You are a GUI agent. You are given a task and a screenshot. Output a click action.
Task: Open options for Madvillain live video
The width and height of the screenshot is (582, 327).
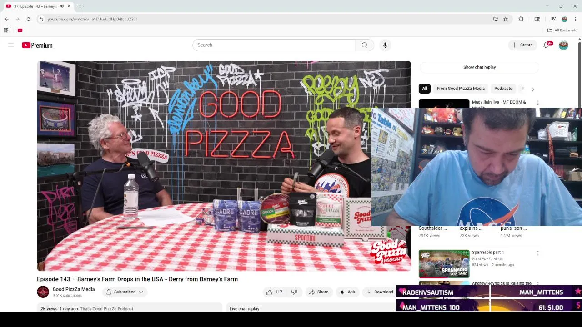pyautogui.click(x=538, y=103)
